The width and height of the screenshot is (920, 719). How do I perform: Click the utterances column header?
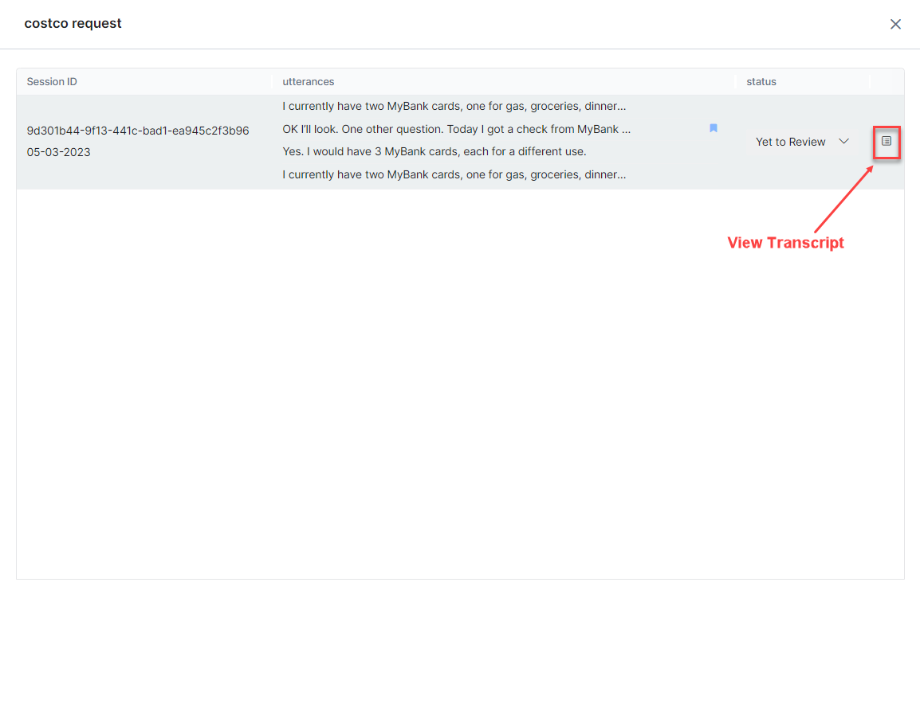(308, 82)
